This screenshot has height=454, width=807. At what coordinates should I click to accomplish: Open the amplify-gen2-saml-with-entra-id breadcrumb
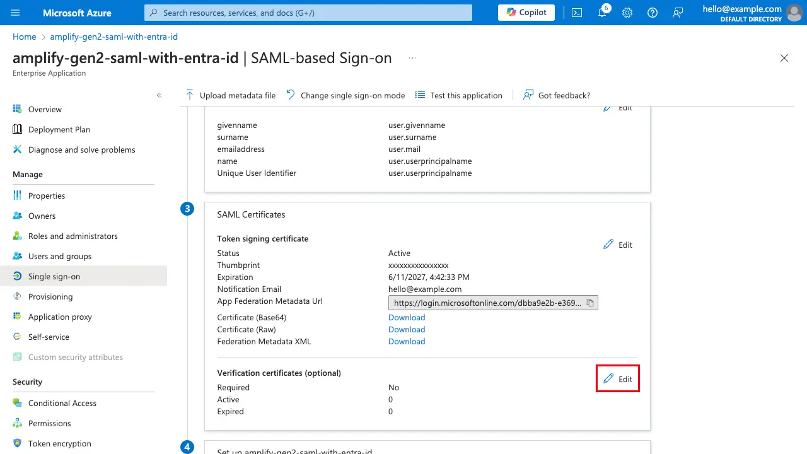coord(114,37)
